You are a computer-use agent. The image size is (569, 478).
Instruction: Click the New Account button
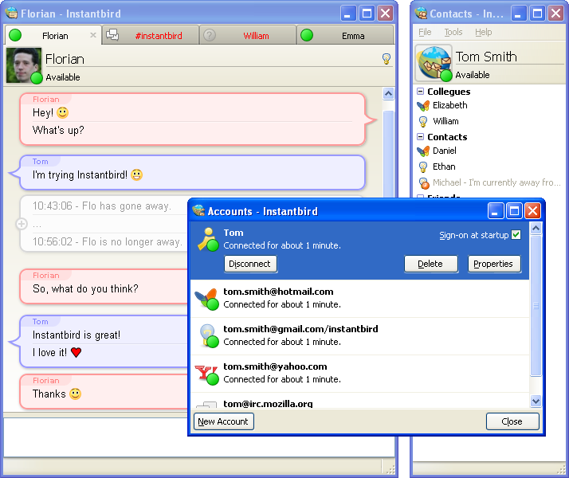point(223,421)
